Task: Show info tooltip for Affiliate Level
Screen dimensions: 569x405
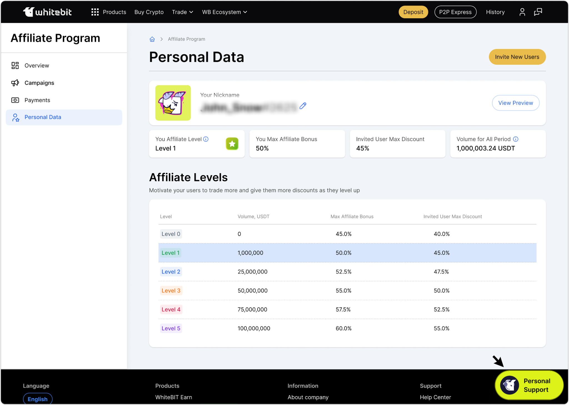Action: (206, 139)
